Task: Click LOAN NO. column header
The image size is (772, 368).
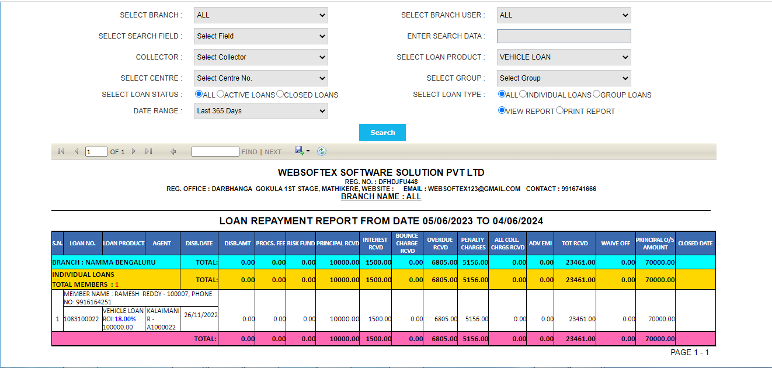Action: (83, 244)
